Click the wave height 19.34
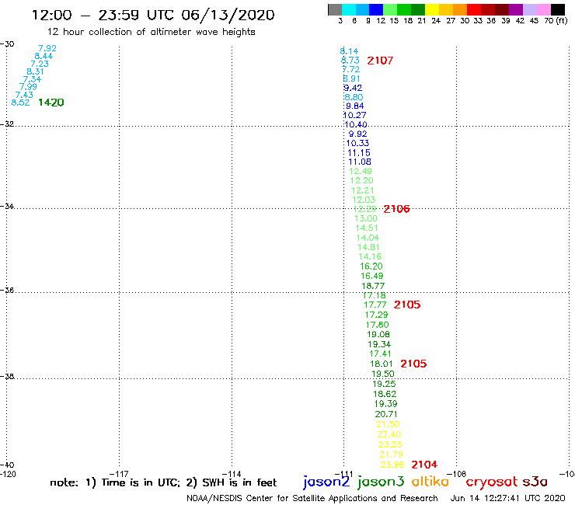Image resolution: width=575 pixels, height=505 pixels. (379, 344)
